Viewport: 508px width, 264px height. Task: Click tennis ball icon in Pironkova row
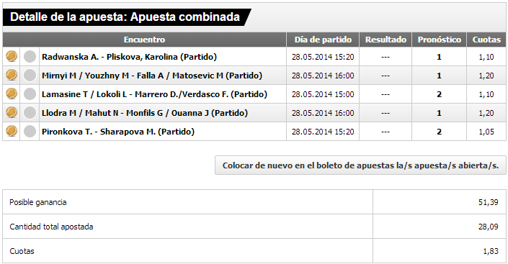coord(12,131)
